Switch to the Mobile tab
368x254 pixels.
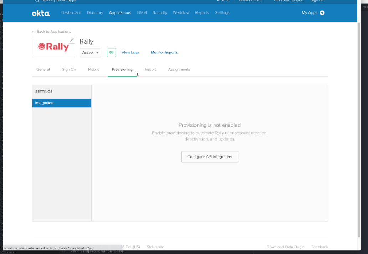tap(94, 69)
